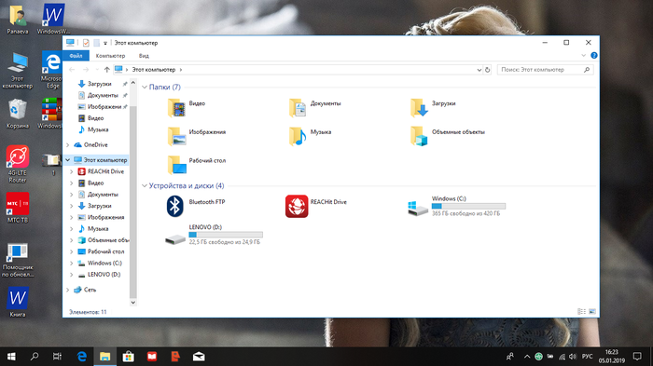Viewport: 653px width, 366px height.
Task: Click Windows (C:) free space bar
Action: point(468,206)
